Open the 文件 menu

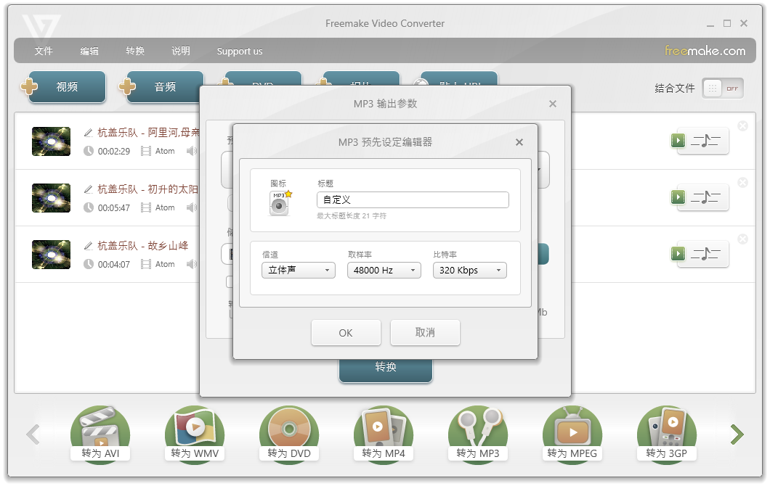coord(43,51)
